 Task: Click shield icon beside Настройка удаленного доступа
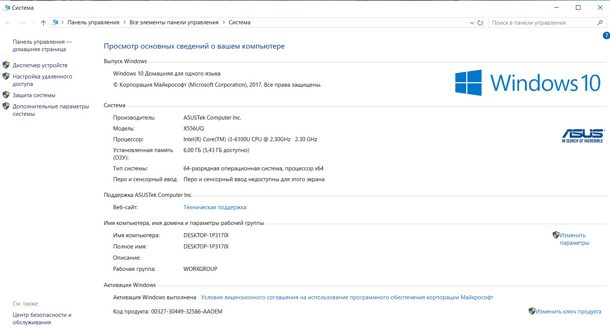(x=6, y=76)
